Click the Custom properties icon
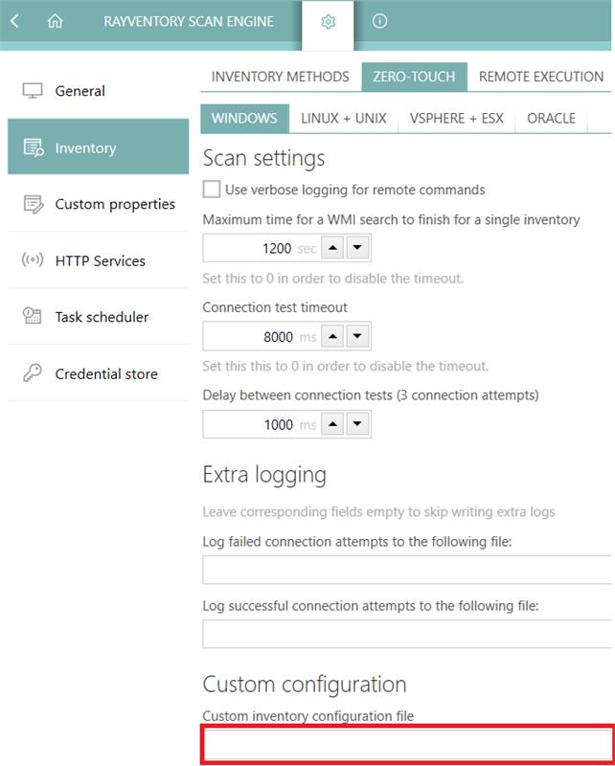 point(34,204)
